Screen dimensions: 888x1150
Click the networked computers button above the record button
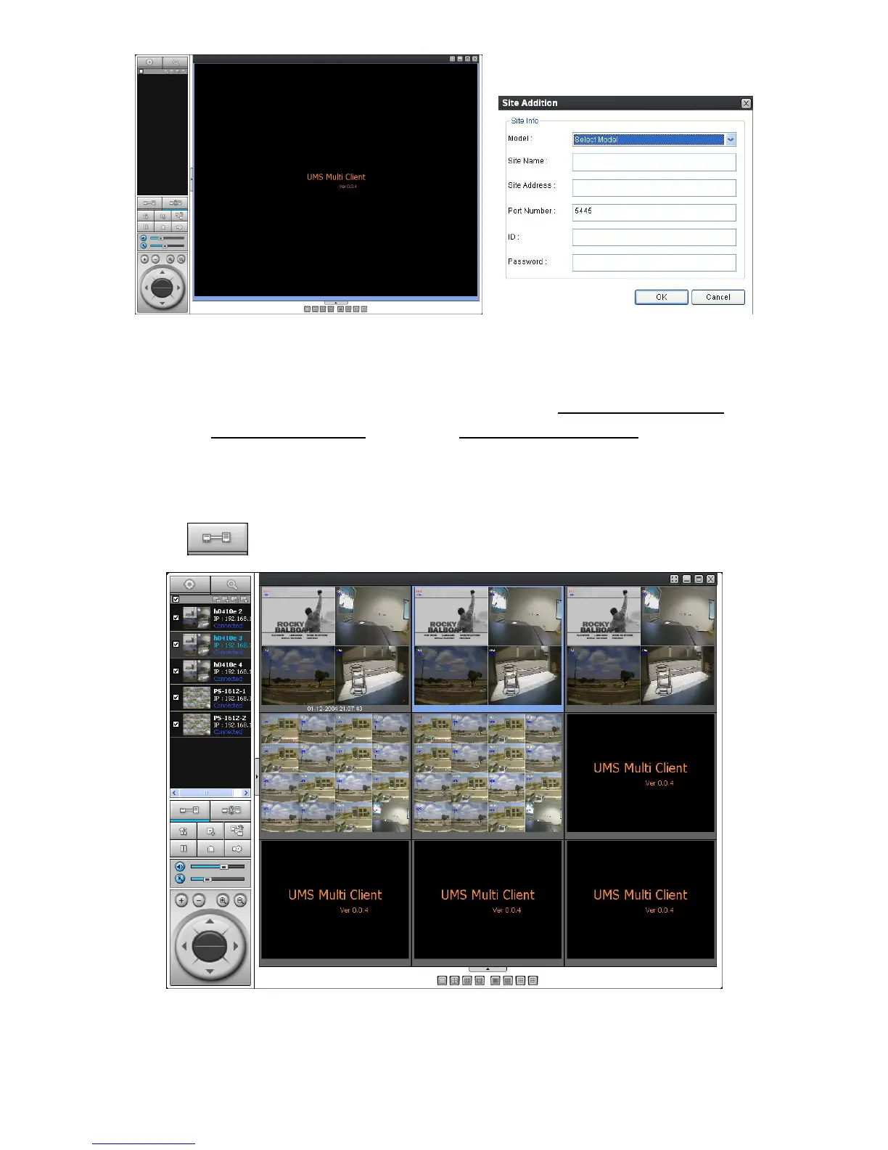[237, 831]
